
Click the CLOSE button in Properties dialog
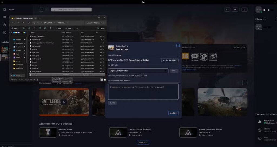(x=173, y=113)
